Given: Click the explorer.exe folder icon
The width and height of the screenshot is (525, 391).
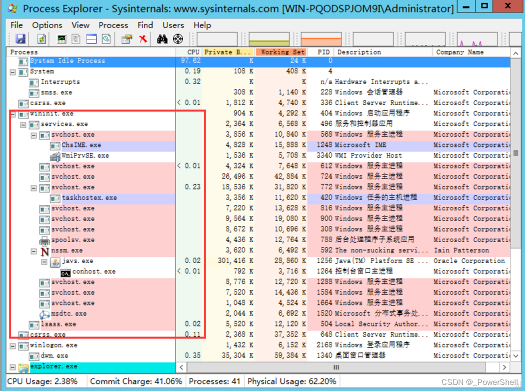Looking at the screenshot, I should (x=23, y=367).
